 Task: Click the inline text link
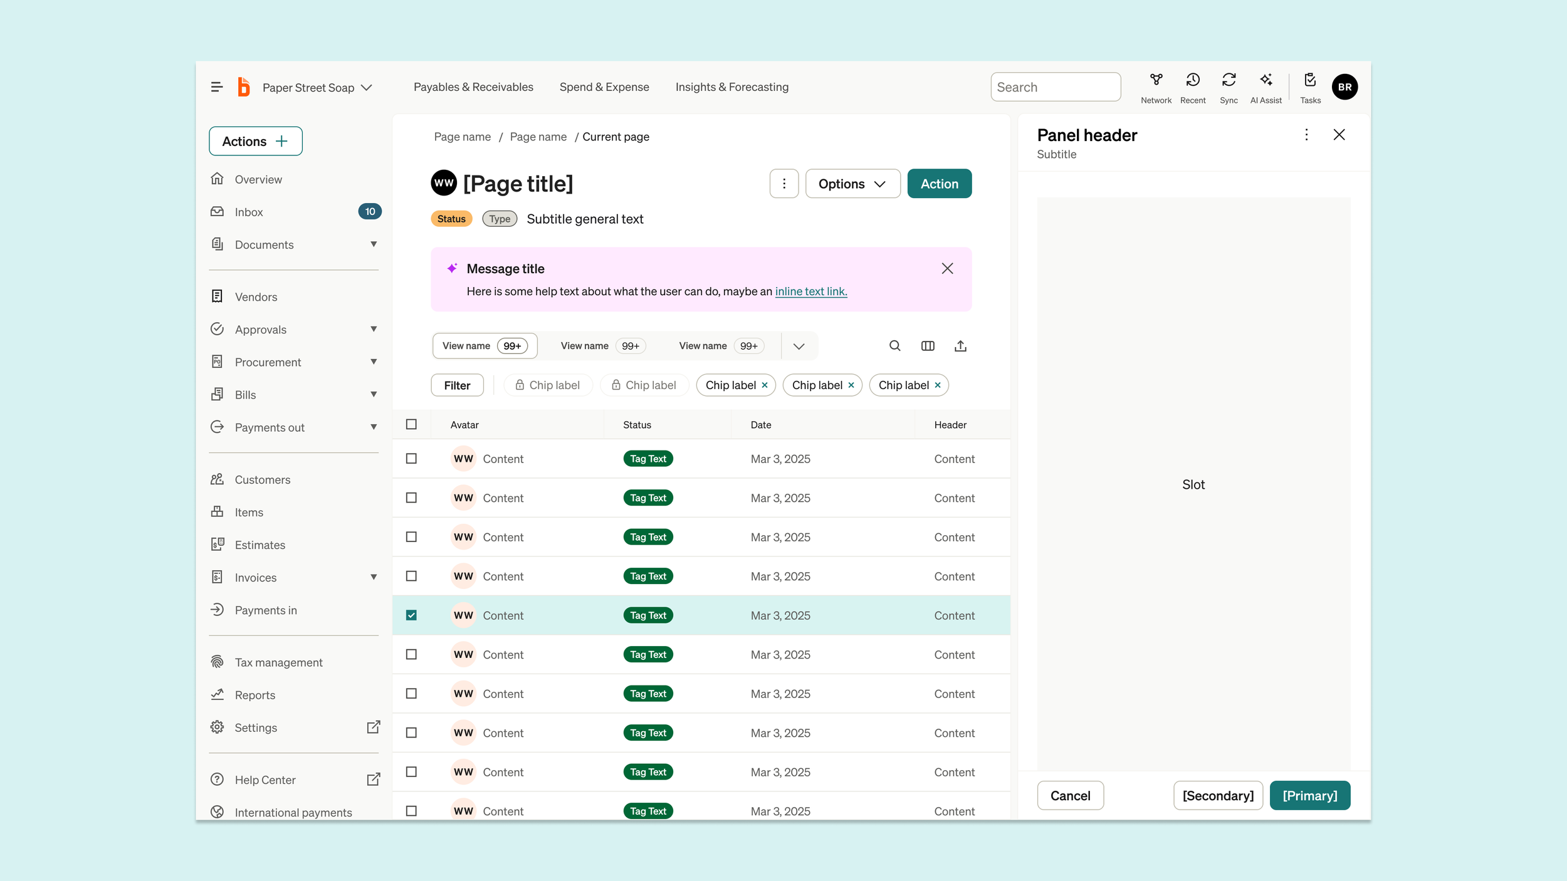click(810, 291)
